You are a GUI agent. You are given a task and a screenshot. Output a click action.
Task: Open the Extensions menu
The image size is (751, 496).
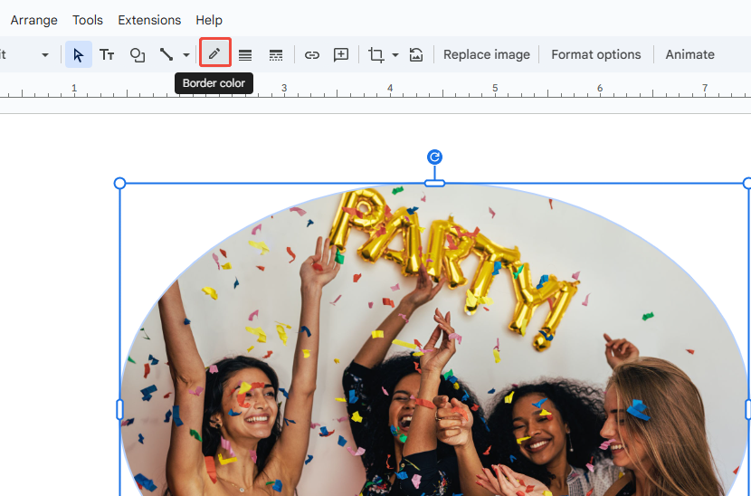pos(149,20)
